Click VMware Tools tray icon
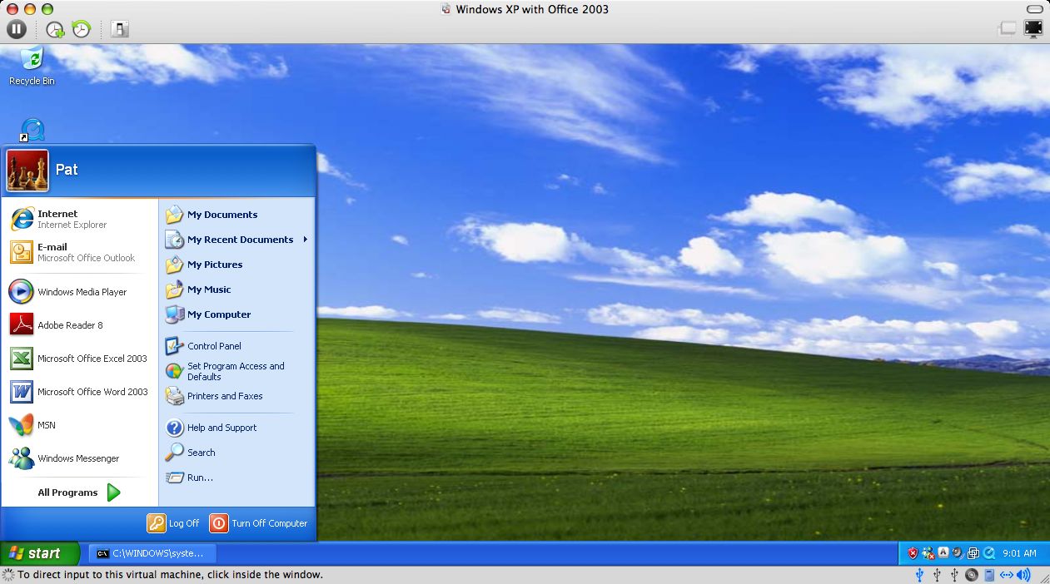 pyautogui.click(x=973, y=552)
